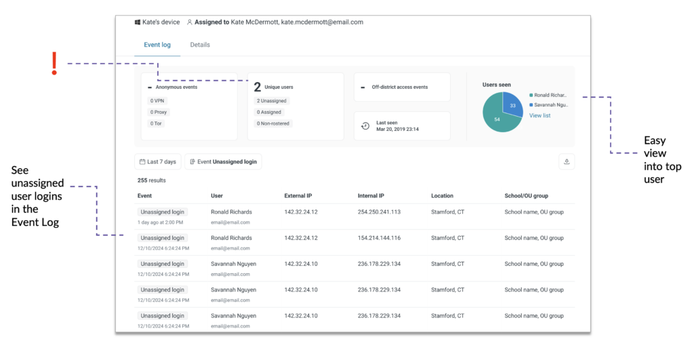Switch to the Details tab
This screenshot has width=694, height=358.
(200, 45)
